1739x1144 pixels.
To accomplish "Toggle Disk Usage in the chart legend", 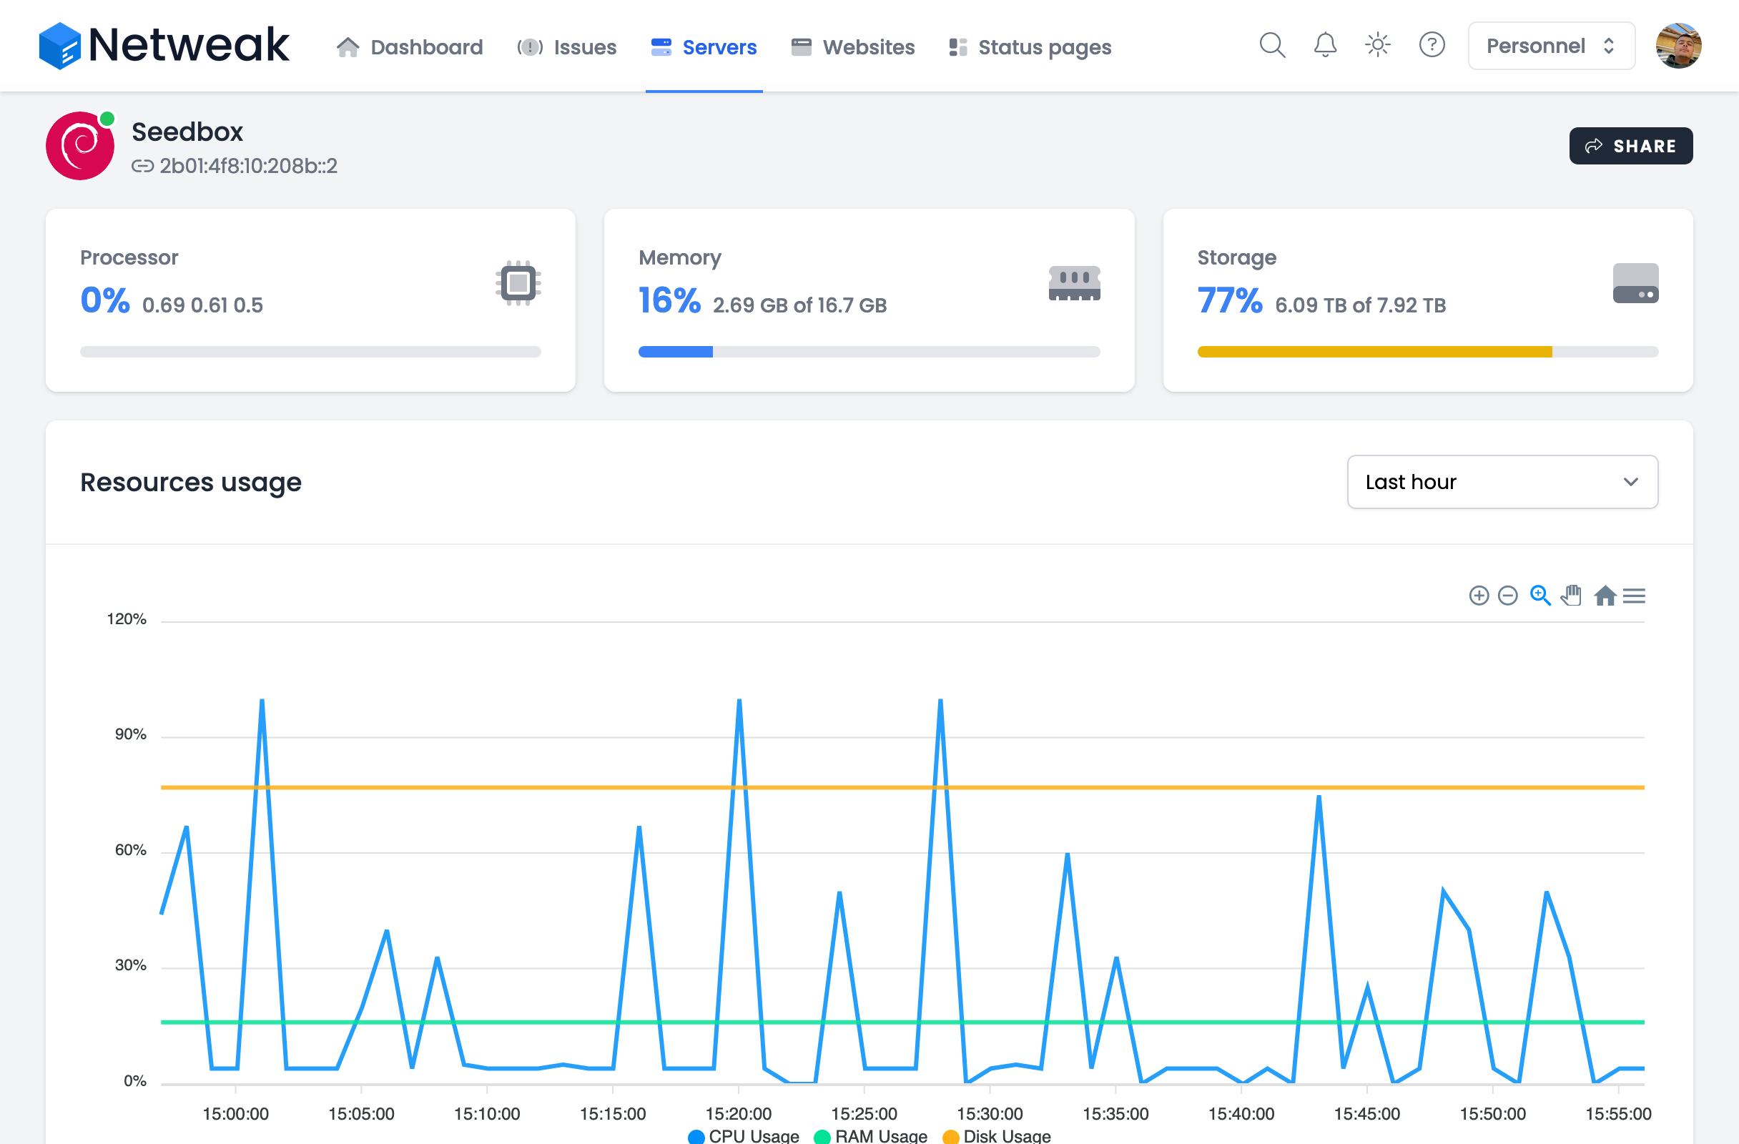I will 997,1135.
